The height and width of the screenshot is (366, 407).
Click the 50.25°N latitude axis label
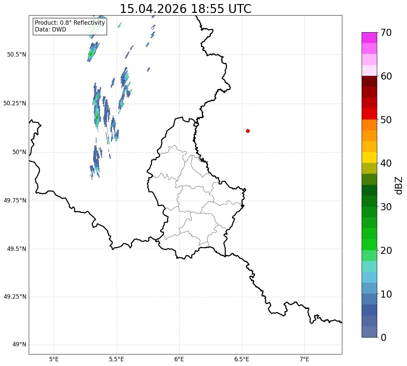point(15,103)
